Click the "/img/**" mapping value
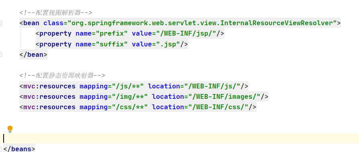The height and width of the screenshot is (152, 359). (x=130, y=97)
